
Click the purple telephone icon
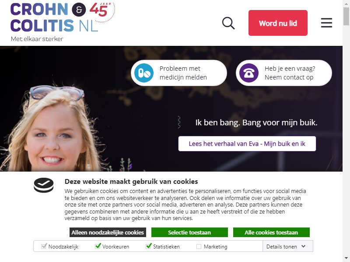(249, 73)
